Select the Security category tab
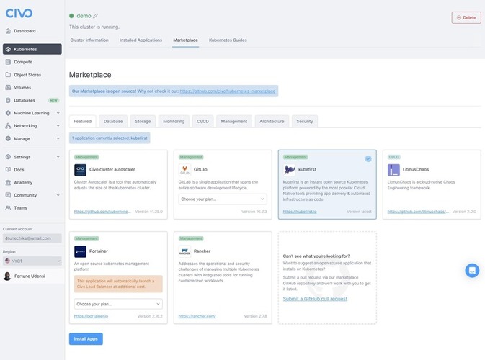 tap(305, 121)
